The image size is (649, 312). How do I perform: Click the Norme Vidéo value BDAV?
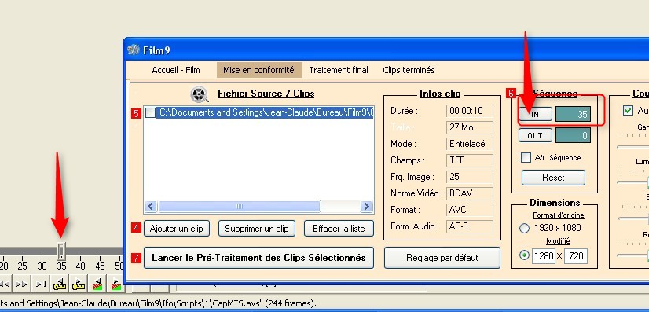[470, 193]
